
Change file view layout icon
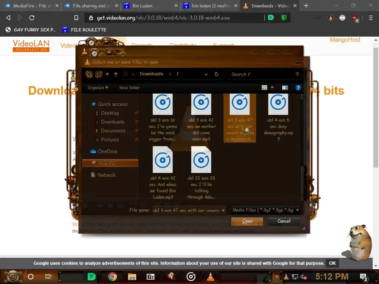tap(264, 88)
